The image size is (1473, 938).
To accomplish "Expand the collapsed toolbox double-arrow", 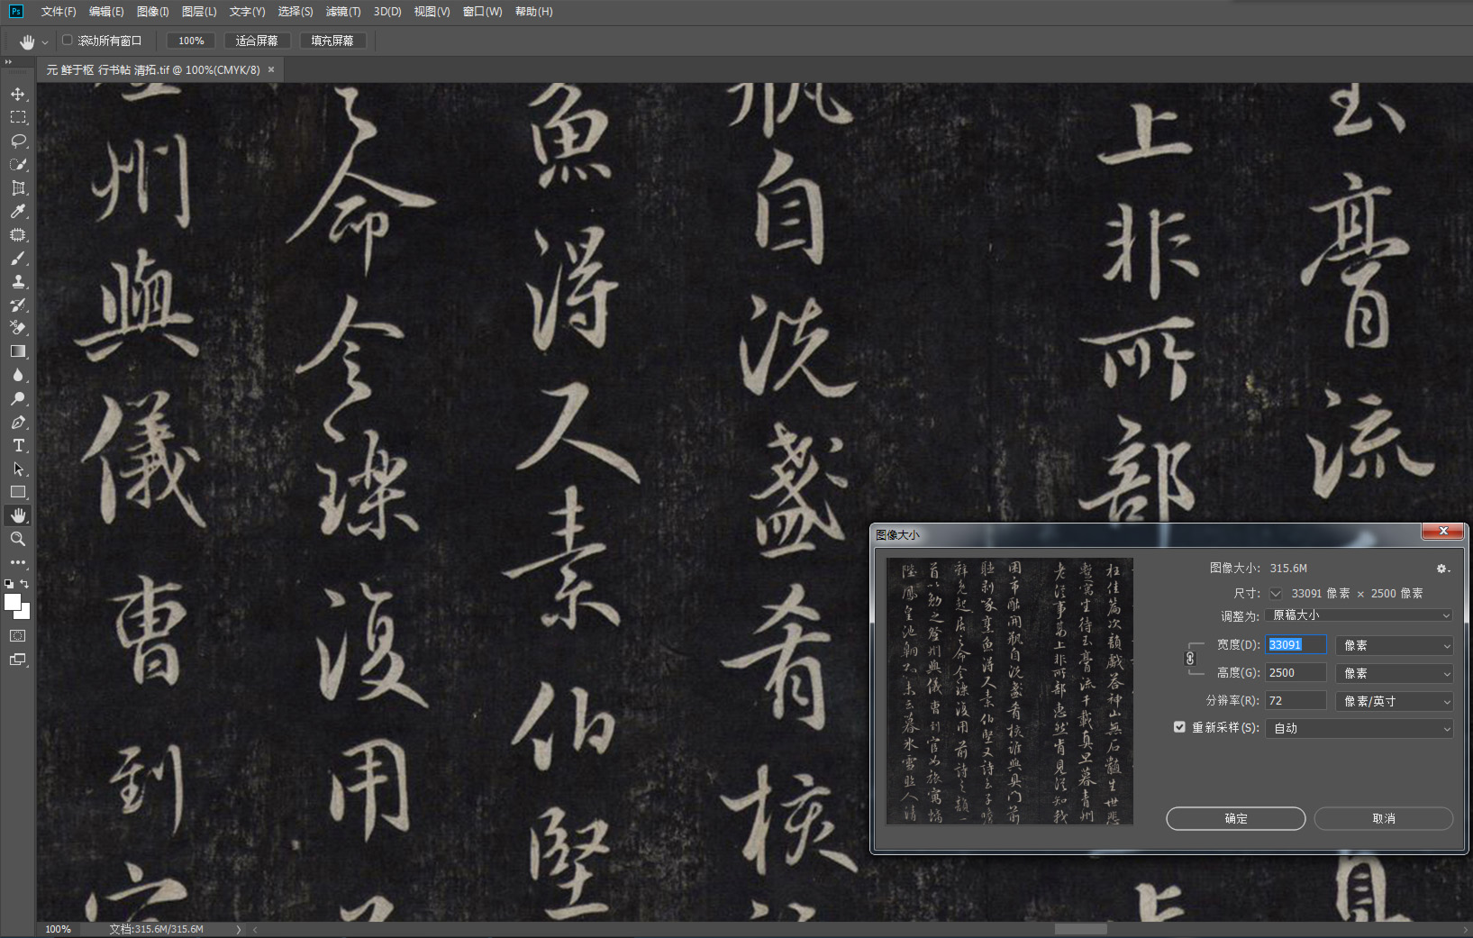I will click(x=8, y=62).
